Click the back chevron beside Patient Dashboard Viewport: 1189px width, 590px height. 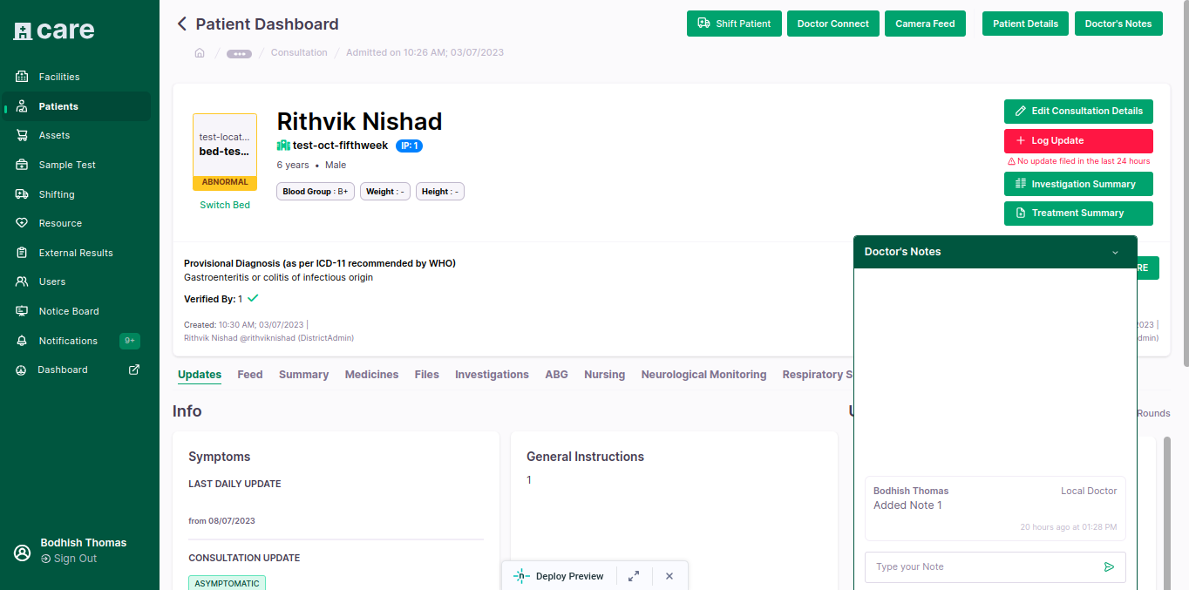(182, 24)
